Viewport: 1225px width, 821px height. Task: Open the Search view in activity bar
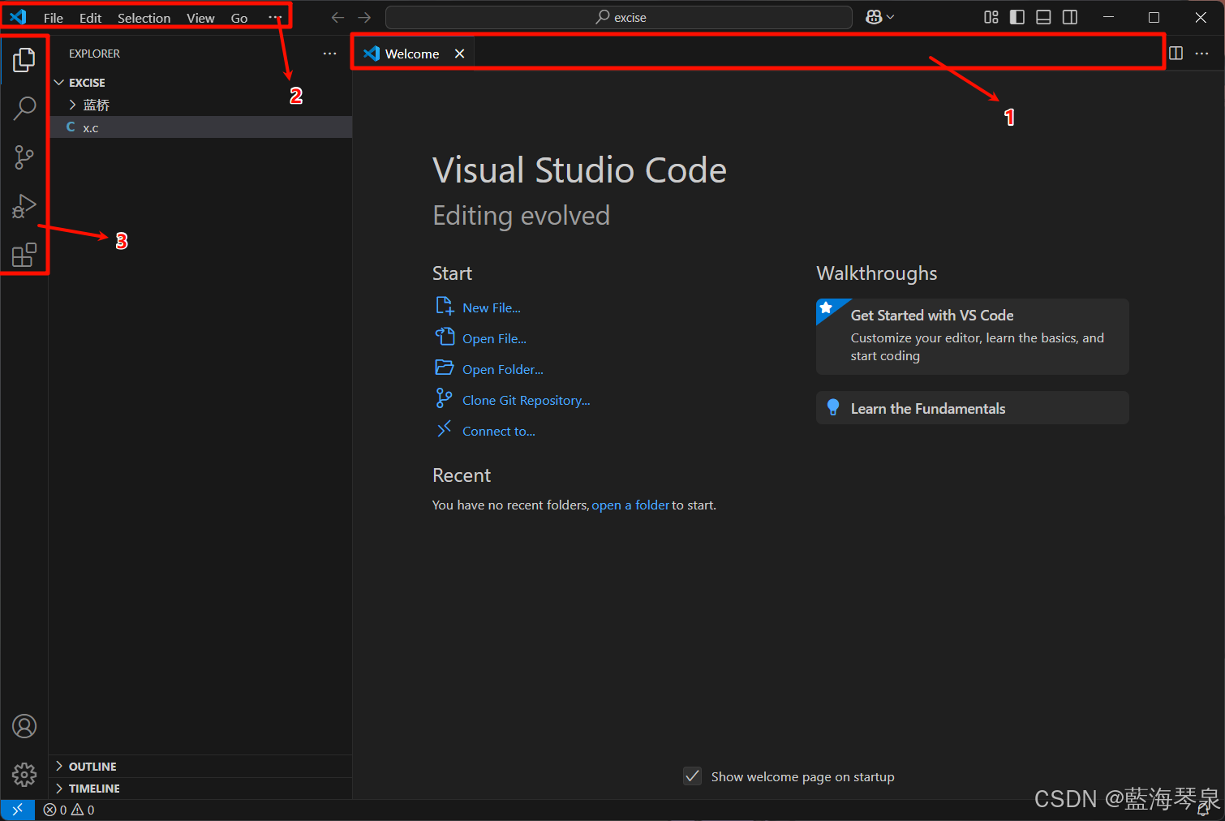tap(24, 108)
